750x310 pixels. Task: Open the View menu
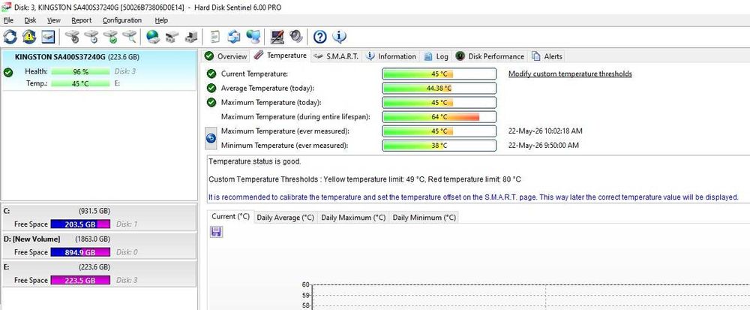pos(53,20)
